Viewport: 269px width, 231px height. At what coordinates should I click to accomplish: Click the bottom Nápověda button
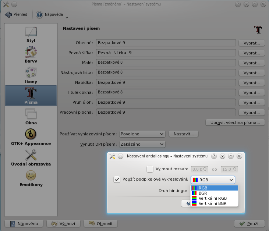[24, 224]
